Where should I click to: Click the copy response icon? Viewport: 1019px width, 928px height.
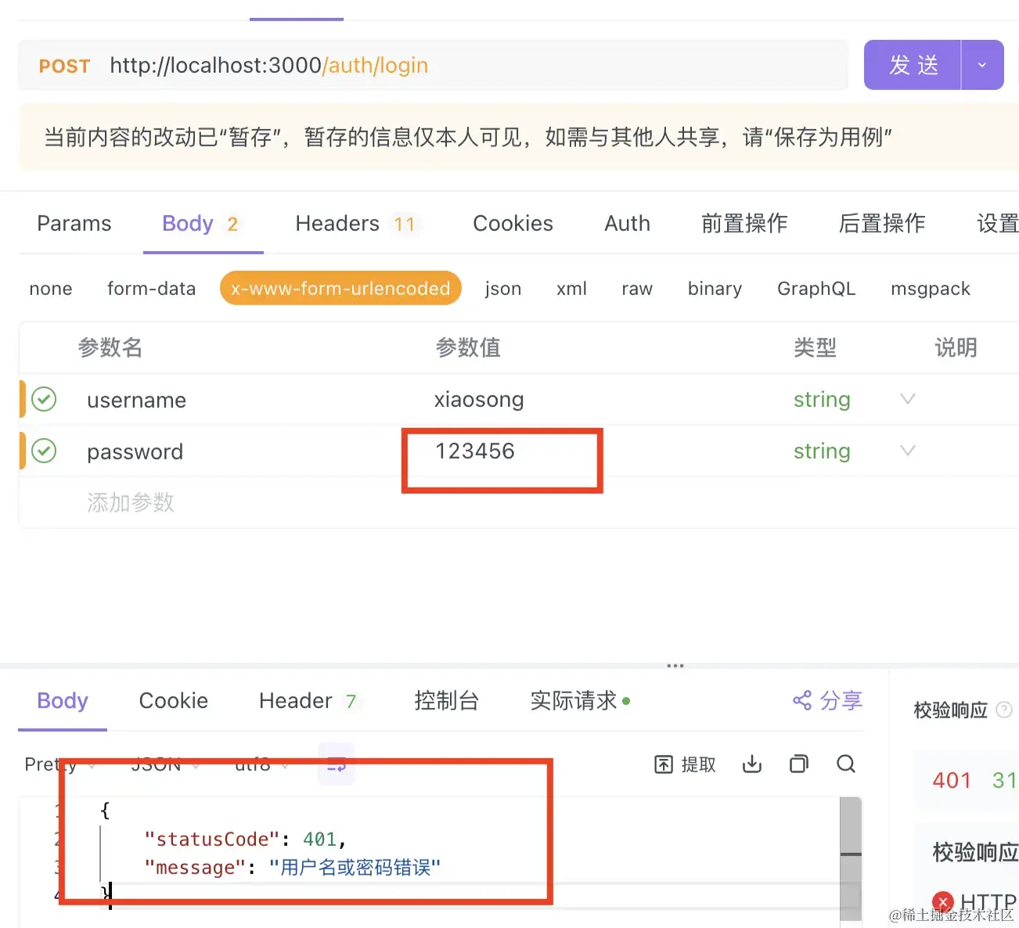click(799, 764)
